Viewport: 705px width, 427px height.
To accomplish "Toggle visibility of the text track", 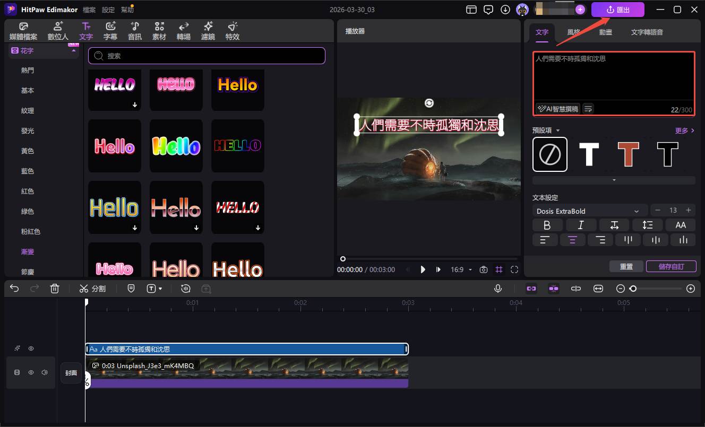I will coord(31,348).
